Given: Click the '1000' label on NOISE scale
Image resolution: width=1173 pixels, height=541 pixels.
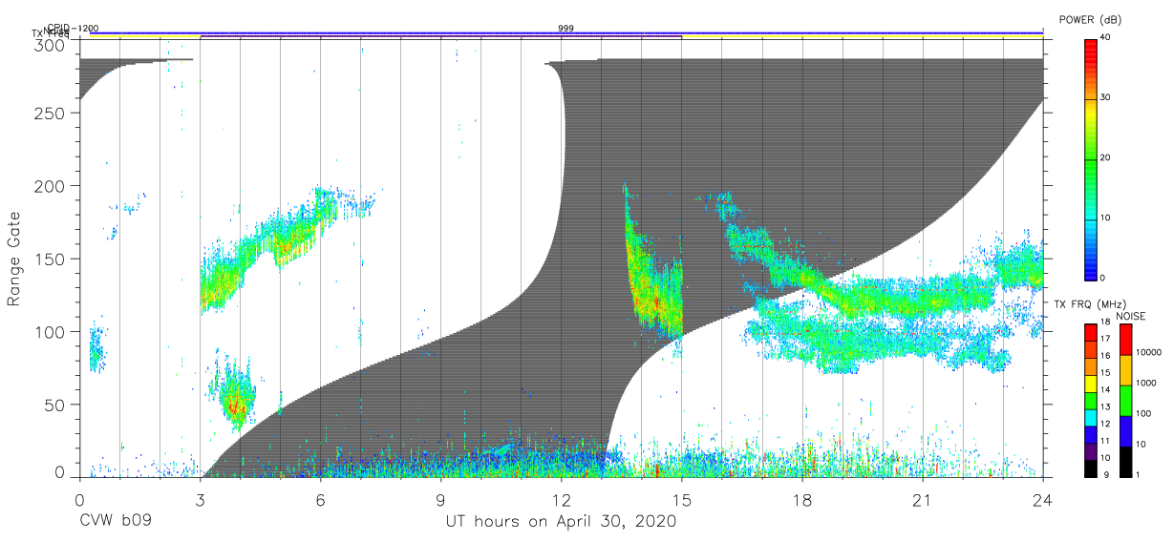Looking at the screenshot, I should 1147,384.
